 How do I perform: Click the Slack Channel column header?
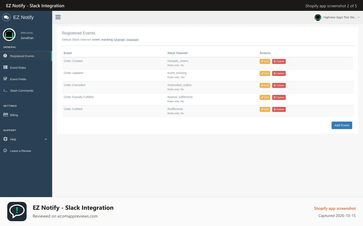(x=178, y=53)
